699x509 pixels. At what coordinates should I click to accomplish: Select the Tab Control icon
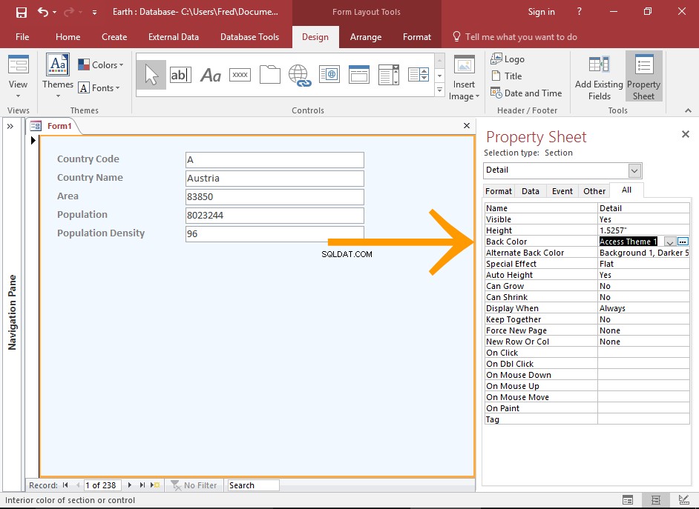pyautogui.click(x=269, y=74)
